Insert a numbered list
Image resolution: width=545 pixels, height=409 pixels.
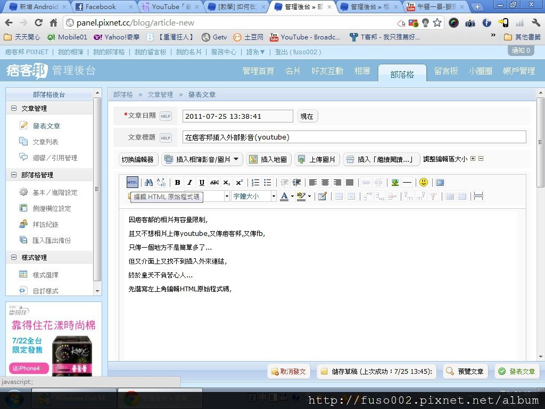(x=255, y=182)
